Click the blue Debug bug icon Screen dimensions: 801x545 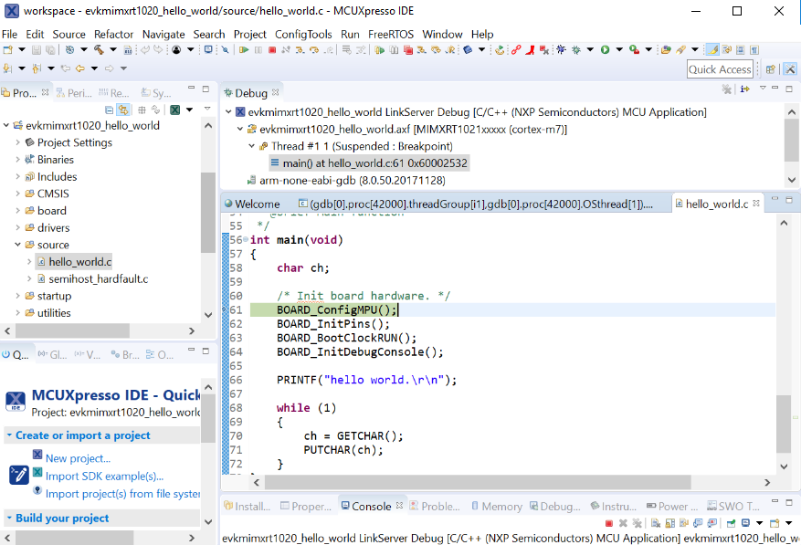coord(561,50)
